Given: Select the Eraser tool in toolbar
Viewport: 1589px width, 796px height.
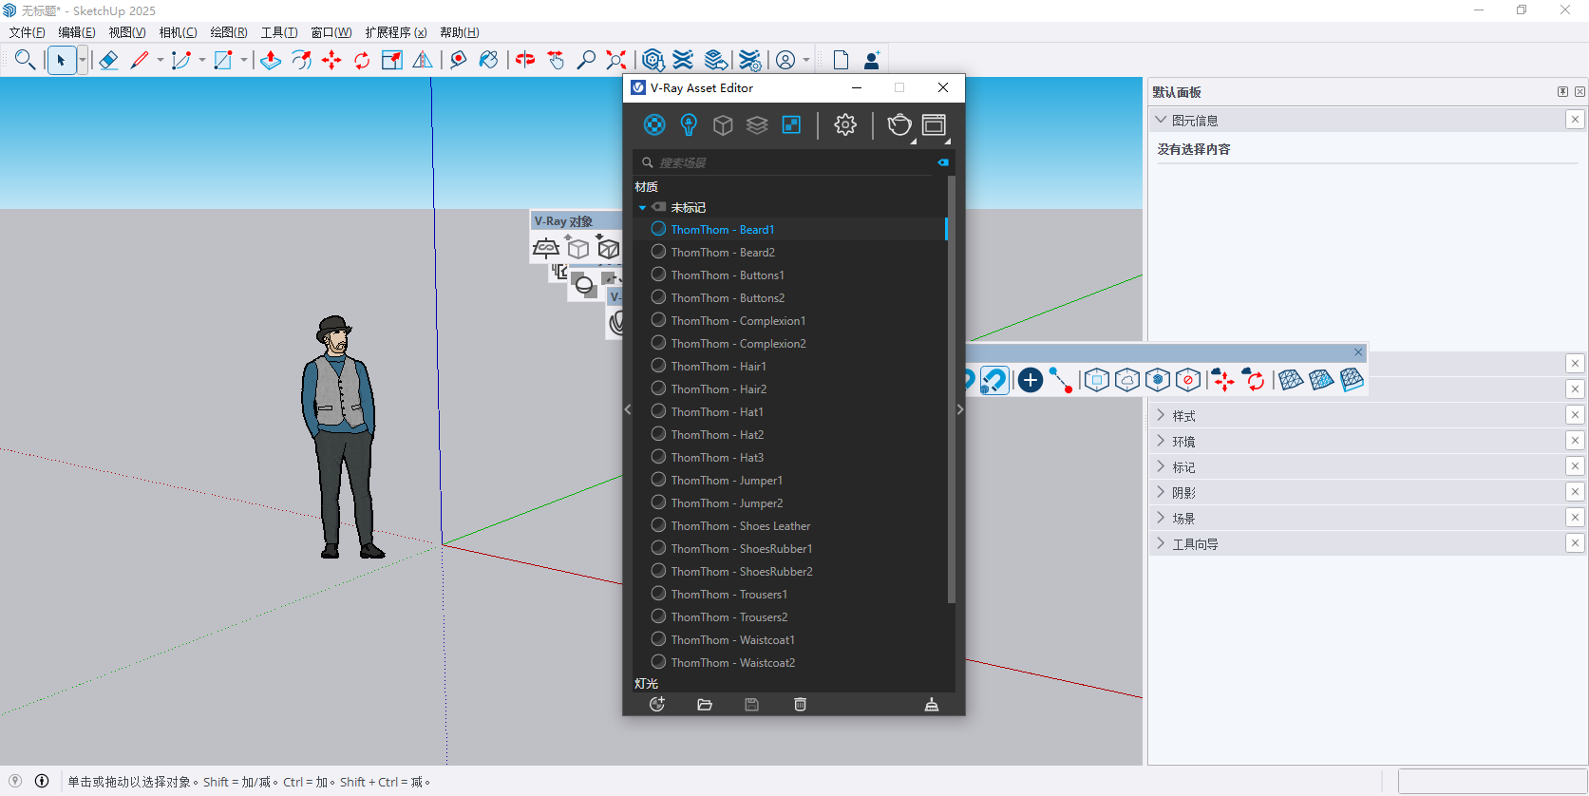Looking at the screenshot, I should click(x=108, y=60).
